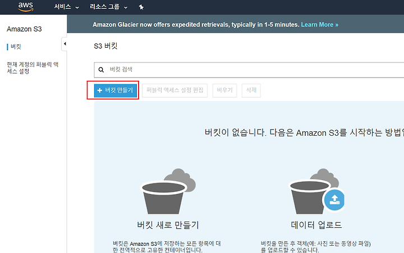Click the 버킷 검색 search field
The height and width of the screenshot is (253, 404).
click(x=249, y=70)
